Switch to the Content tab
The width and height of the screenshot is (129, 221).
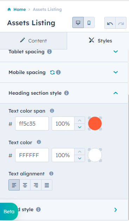(x=33, y=41)
